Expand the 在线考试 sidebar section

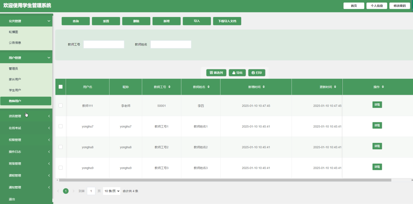[26, 128]
